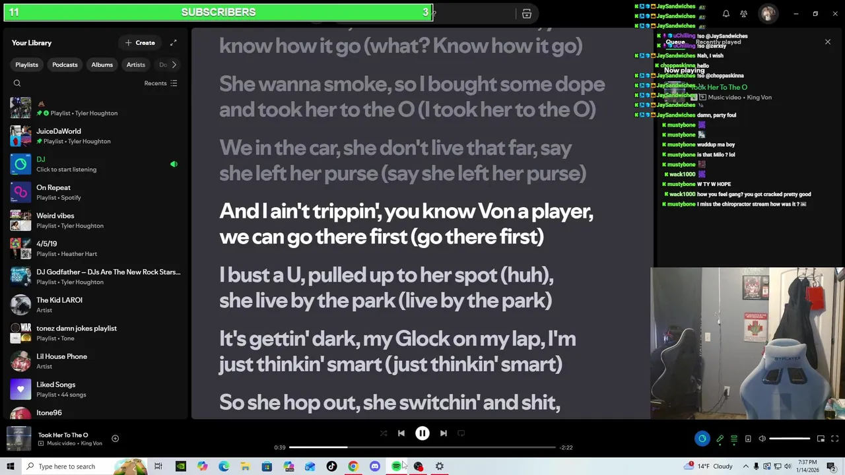
Task: Switch to the Queue tab
Action: click(x=675, y=42)
